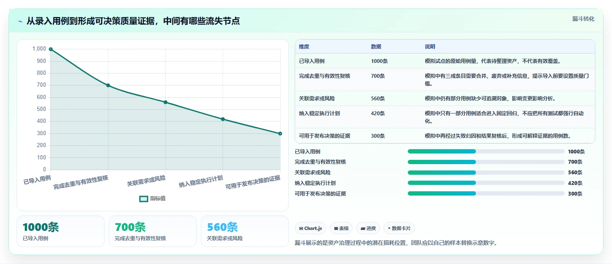Click the 300条 value beside progress bar
Screen dimensions: 612x264
(575, 193)
